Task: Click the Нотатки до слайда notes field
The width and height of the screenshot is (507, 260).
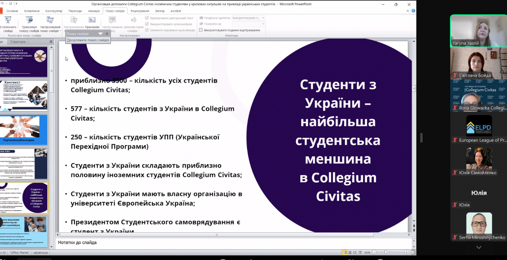Action: click(234, 243)
